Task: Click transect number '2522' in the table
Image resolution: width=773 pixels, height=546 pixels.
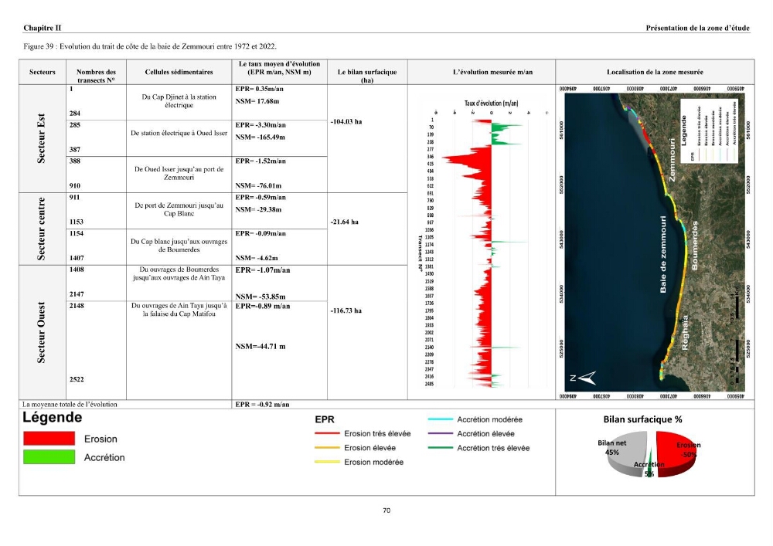Action: (77, 379)
